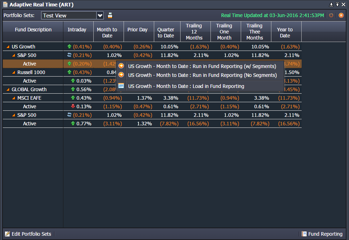Collapse the US Growth tree node
This screenshot has width=349, height=240.
[x=8, y=47]
